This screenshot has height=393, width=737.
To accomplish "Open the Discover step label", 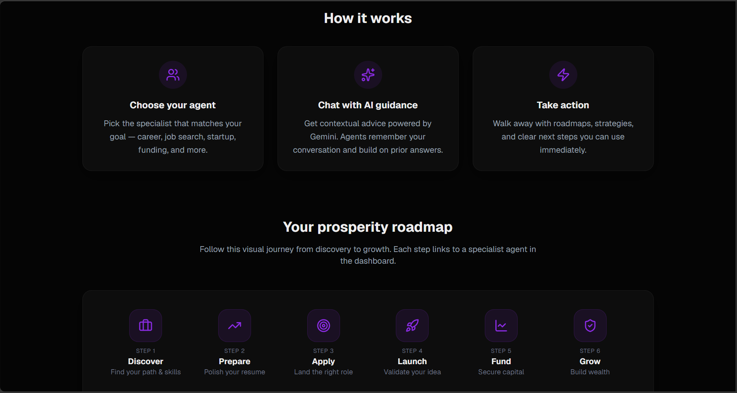I will [x=146, y=361].
